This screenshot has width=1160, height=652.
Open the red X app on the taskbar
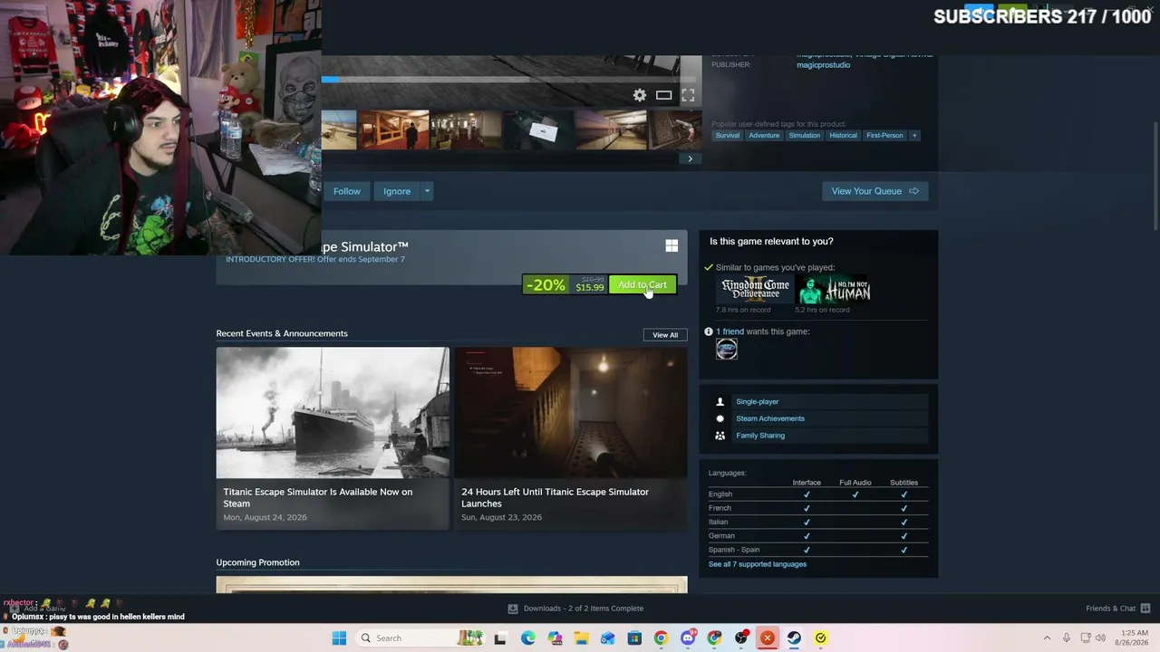click(x=768, y=638)
